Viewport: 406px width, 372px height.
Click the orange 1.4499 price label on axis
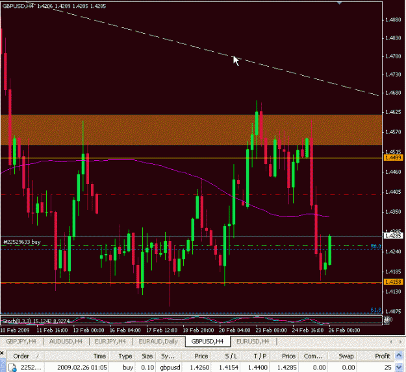393,157
